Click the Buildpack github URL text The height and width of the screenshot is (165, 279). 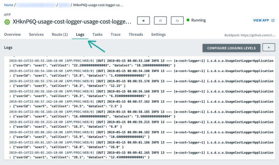[250, 35]
